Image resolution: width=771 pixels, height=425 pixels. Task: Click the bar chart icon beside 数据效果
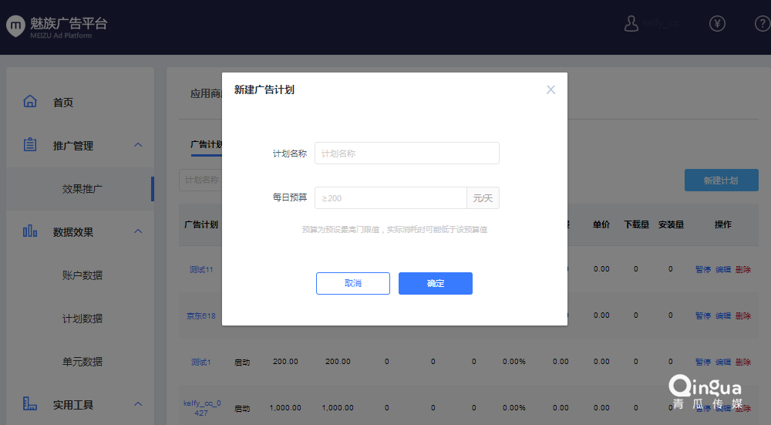coord(30,231)
